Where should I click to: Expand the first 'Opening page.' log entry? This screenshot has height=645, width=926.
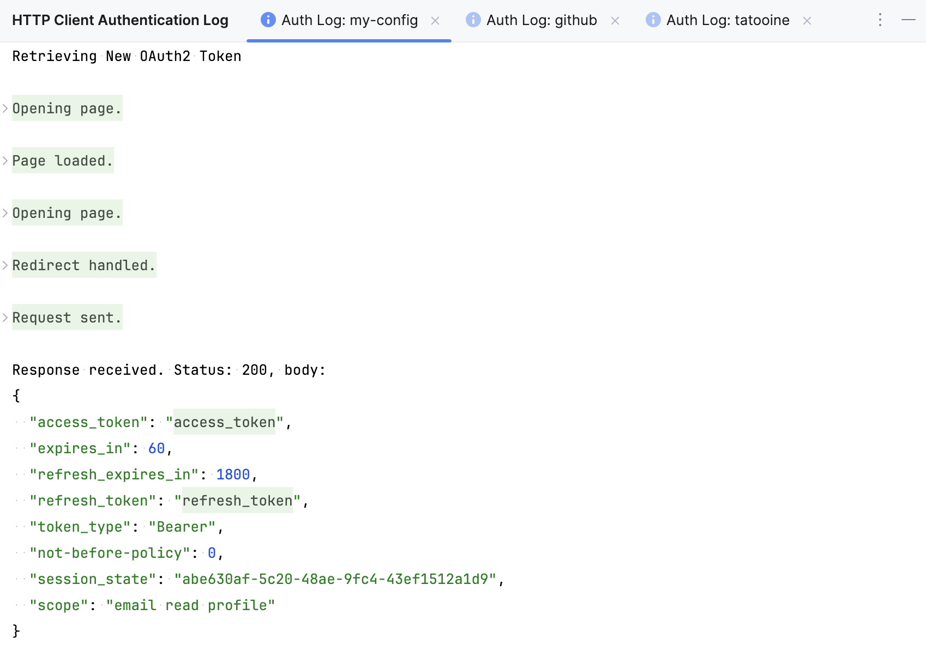click(5, 108)
